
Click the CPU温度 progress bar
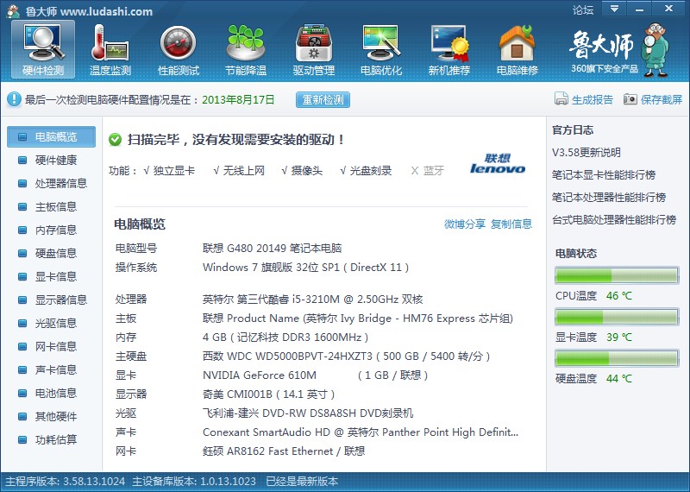click(617, 275)
